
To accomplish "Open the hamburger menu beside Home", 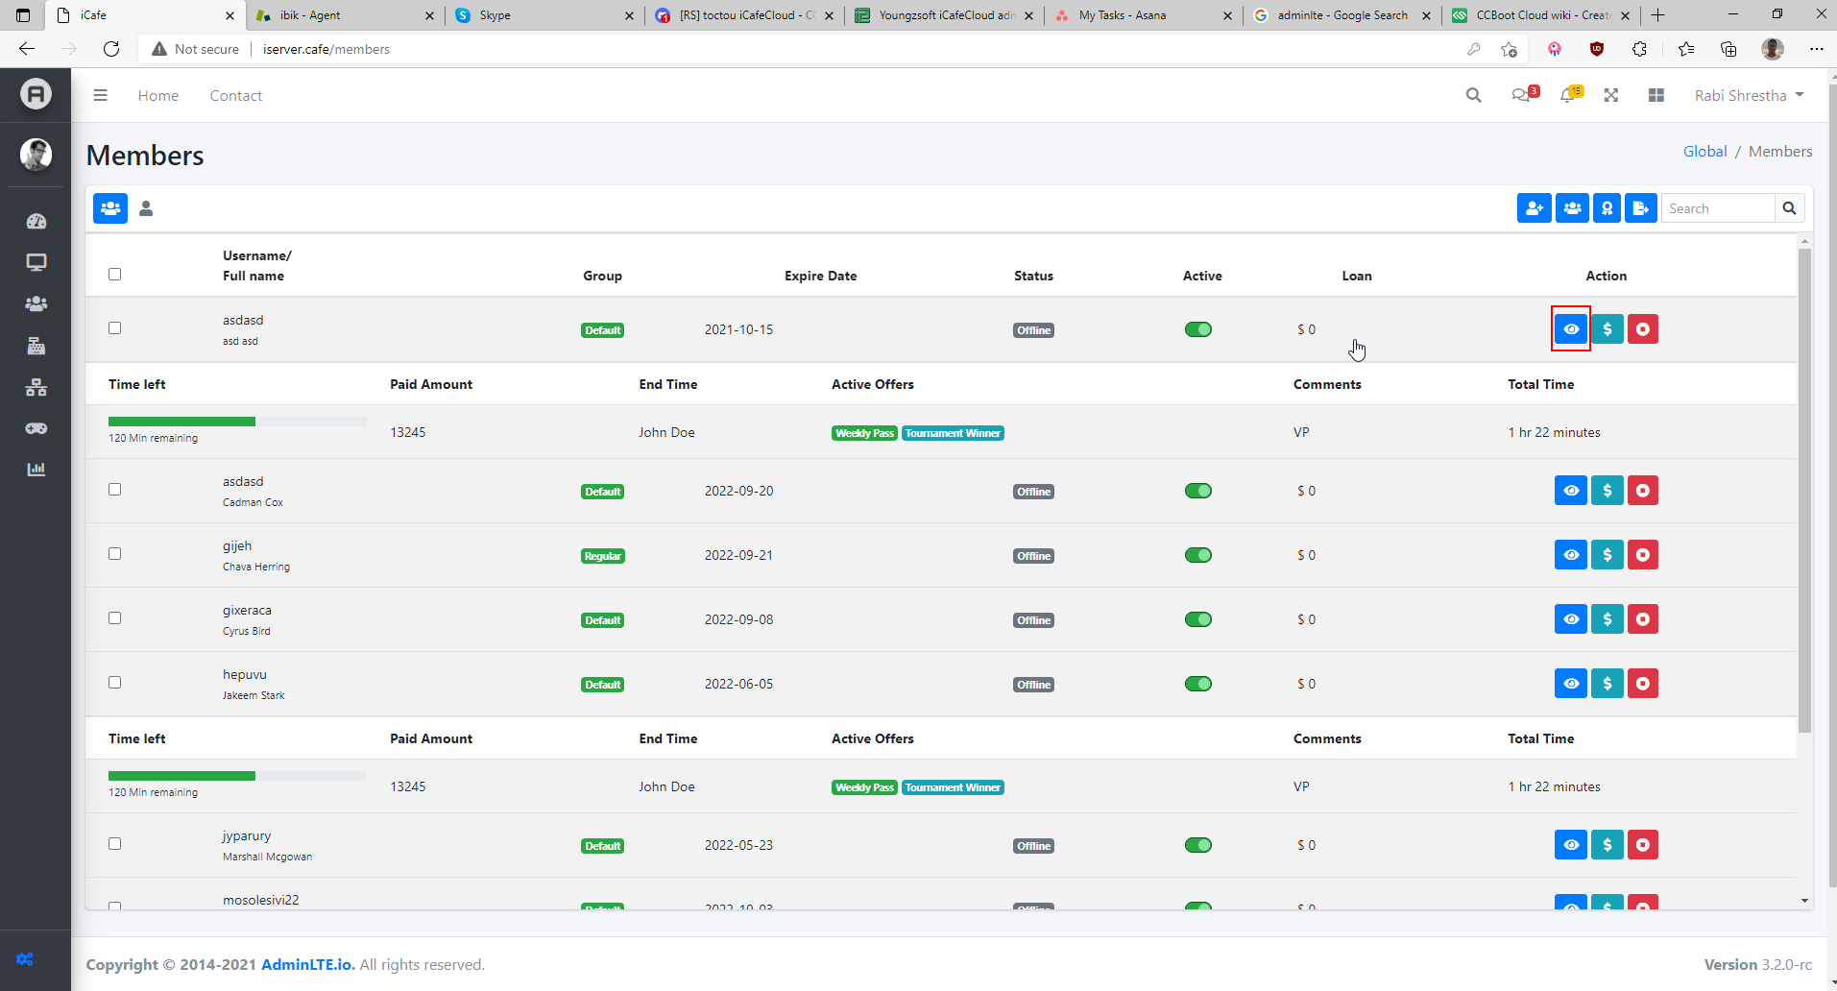I will tap(100, 95).
